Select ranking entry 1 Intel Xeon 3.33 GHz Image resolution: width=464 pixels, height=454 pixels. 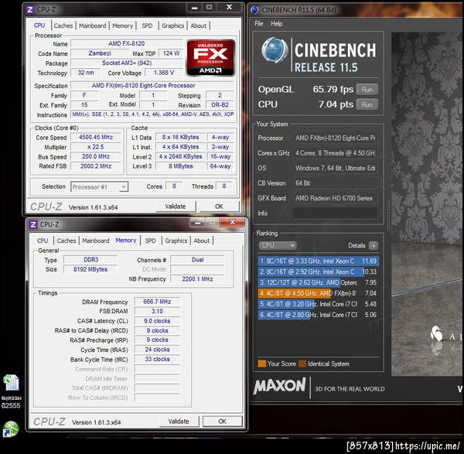[318, 261]
